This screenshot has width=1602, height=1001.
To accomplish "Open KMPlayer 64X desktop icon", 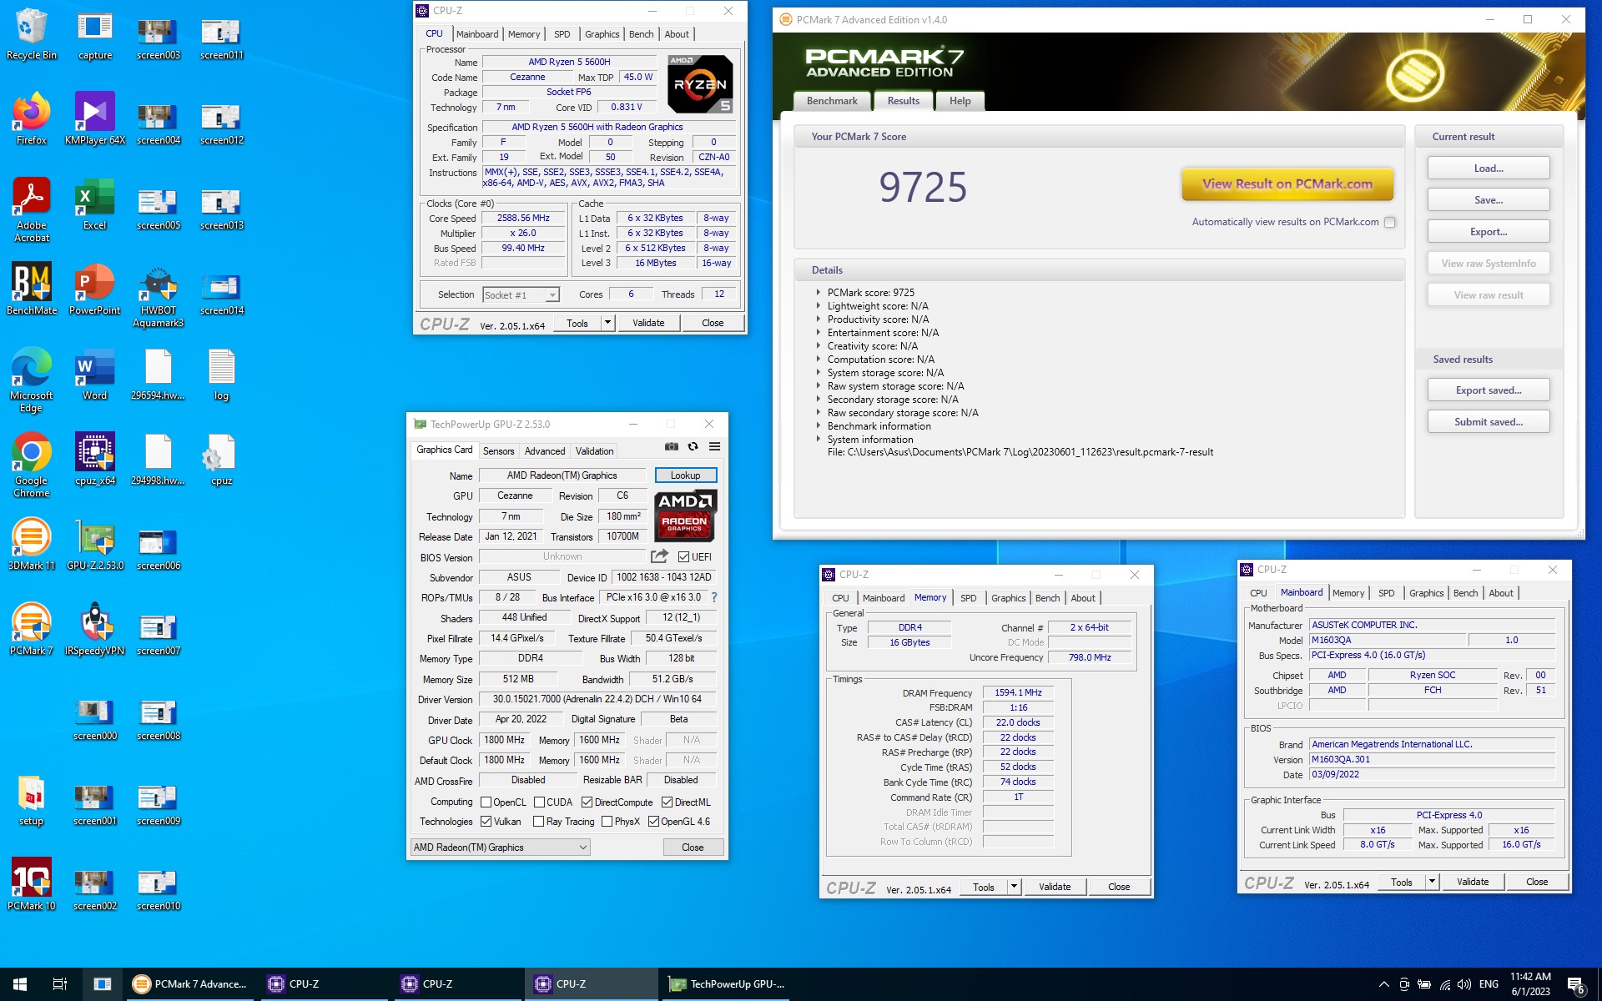I will click(94, 119).
